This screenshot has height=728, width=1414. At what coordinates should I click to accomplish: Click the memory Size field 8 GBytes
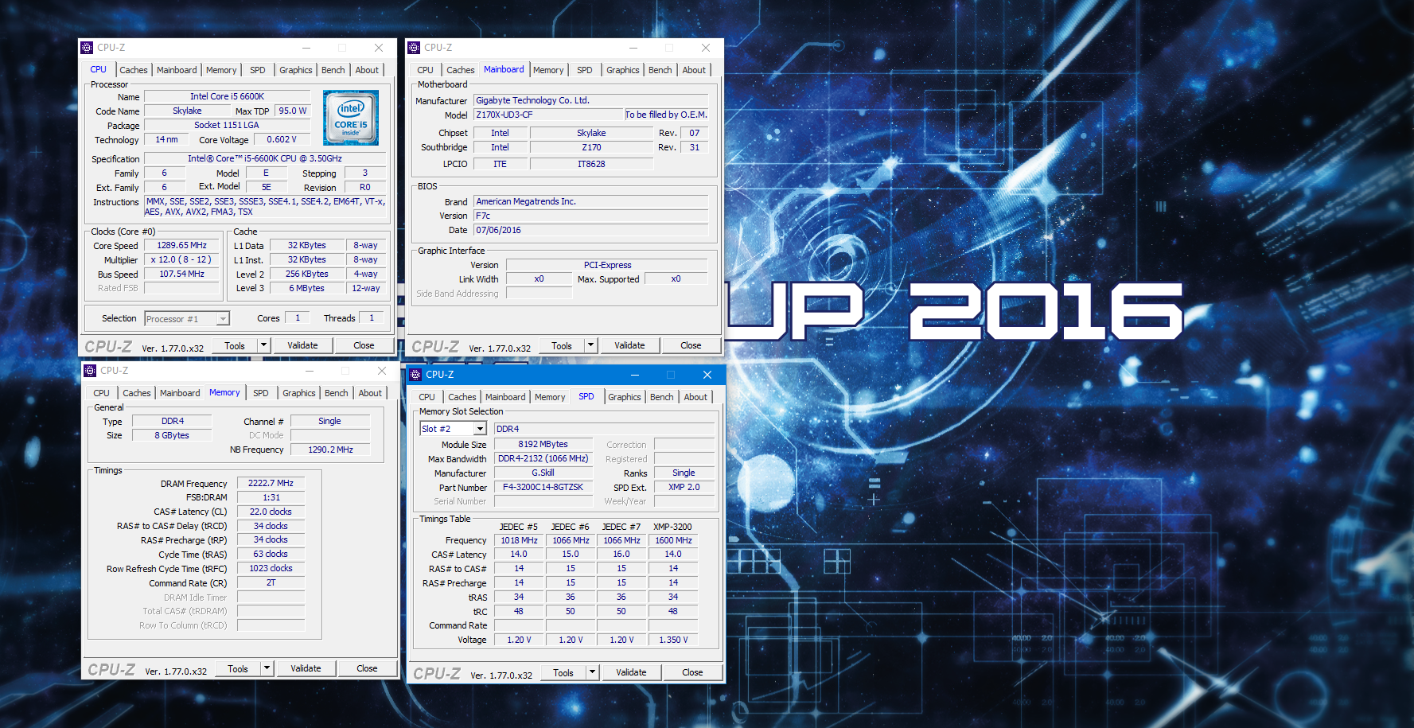point(172,436)
